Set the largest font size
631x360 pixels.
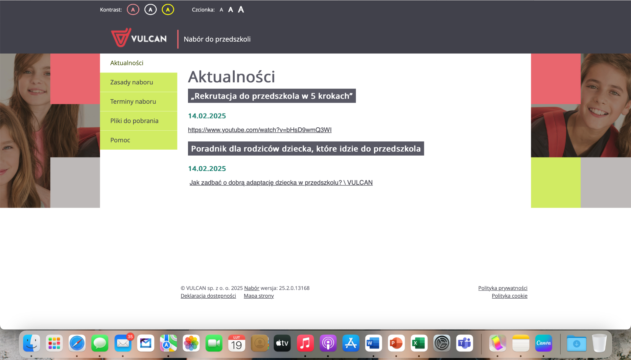click(241, 10)
